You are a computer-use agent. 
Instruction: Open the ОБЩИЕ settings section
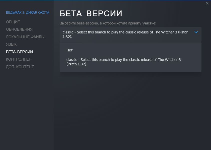click(x=13, y=22)
